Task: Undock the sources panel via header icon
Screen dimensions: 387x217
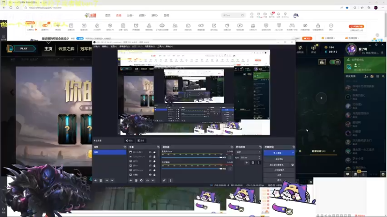Action: [158, 147]
